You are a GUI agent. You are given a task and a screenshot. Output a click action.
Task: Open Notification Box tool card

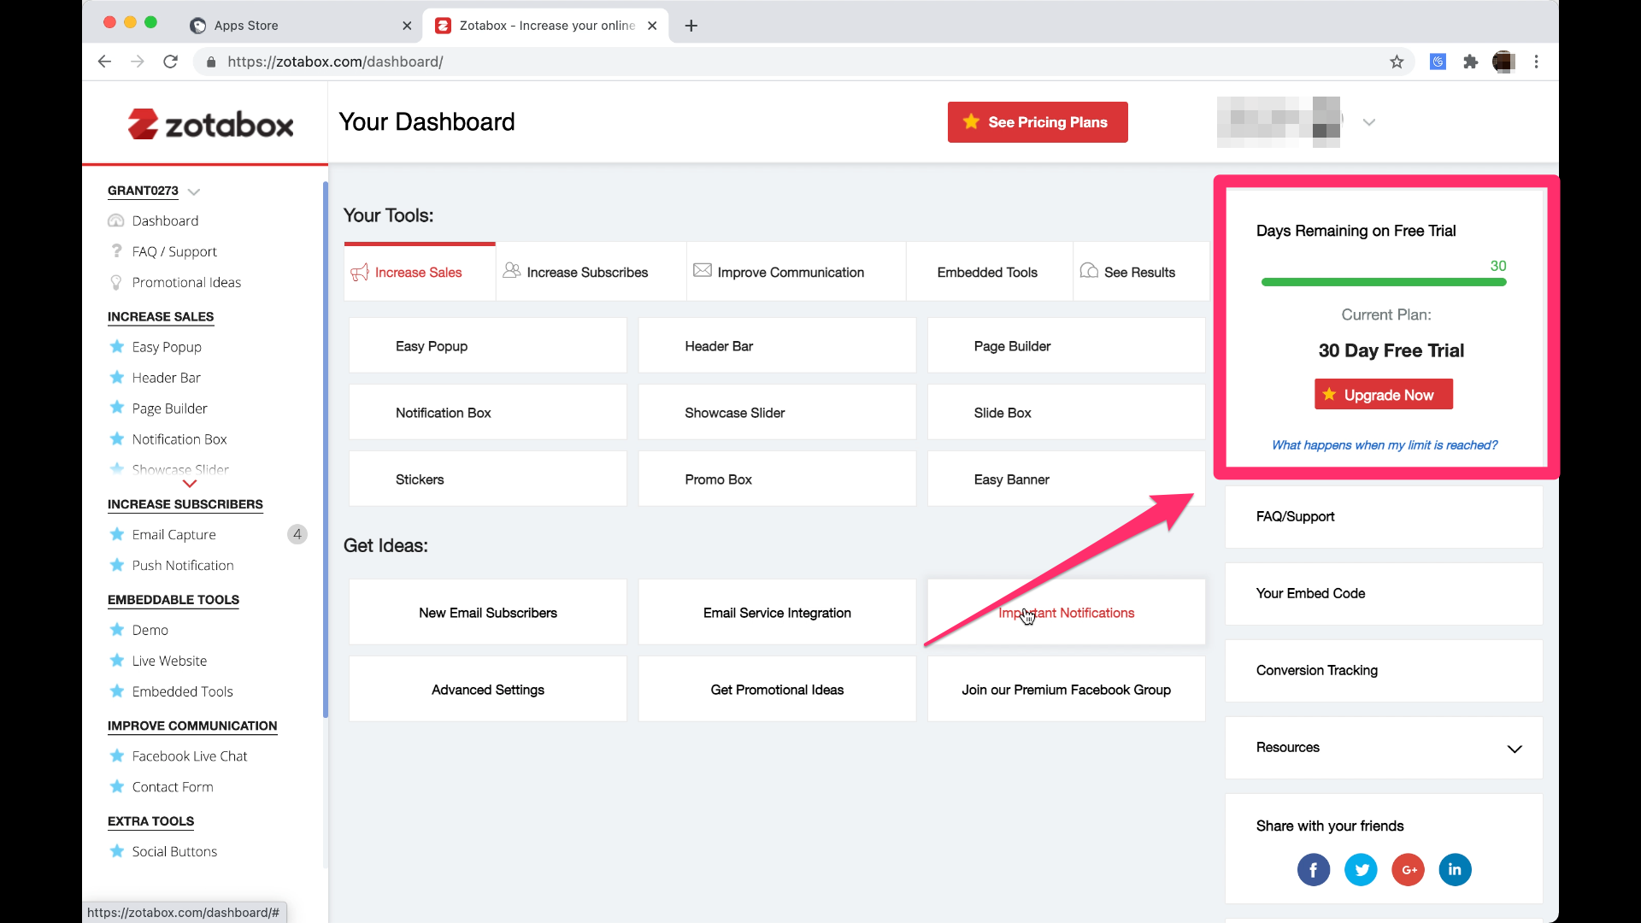488,413
